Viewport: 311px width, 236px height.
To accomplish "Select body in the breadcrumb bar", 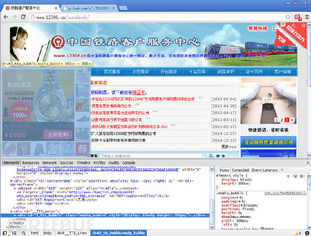I will click(48, 233).
